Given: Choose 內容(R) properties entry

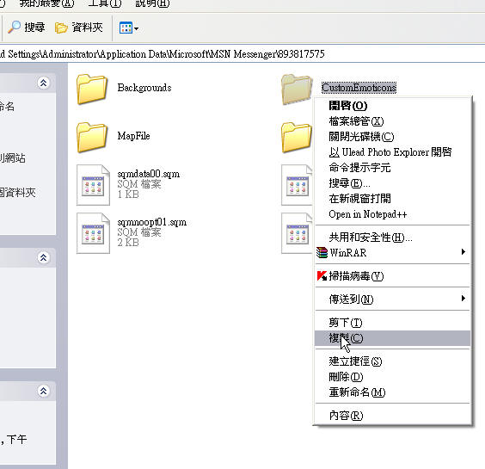Looking at the screenshot, I should [392, 415].
